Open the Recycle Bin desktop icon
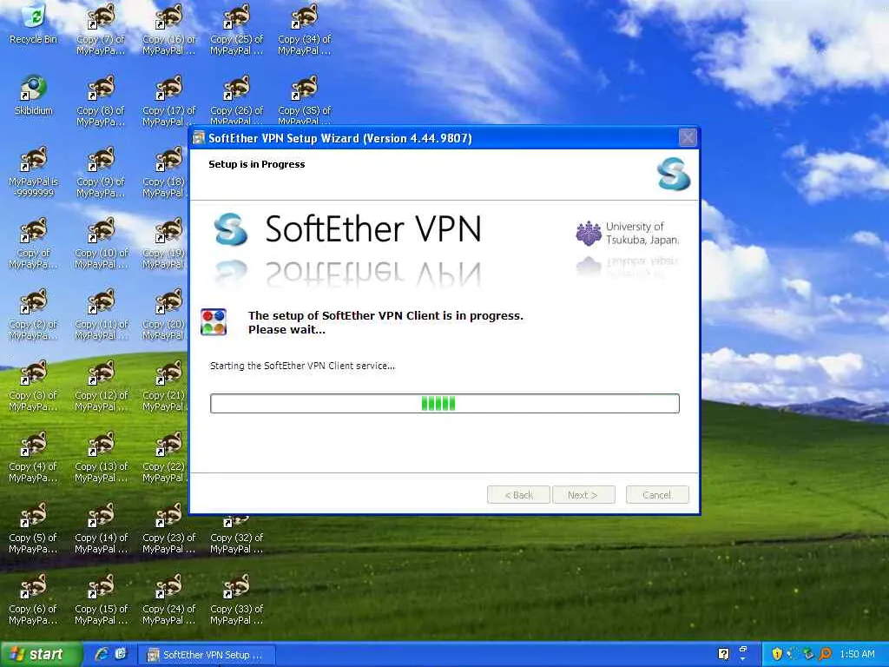Viewport: 889px width, 667px height. pos(34,25)
